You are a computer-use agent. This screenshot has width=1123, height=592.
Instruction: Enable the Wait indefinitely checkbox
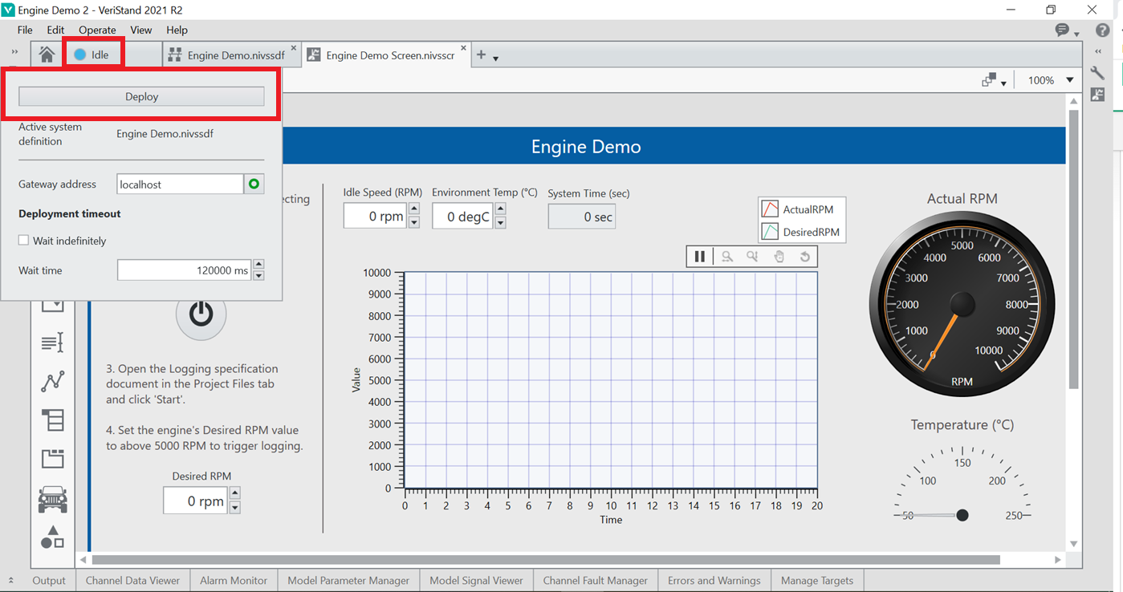23,241
